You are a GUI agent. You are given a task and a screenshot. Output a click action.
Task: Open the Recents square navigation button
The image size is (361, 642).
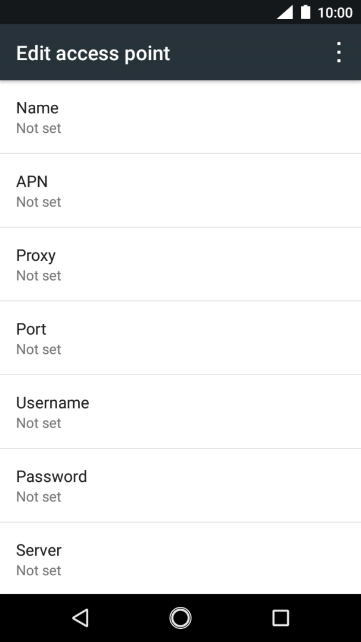tap(280, 618)
